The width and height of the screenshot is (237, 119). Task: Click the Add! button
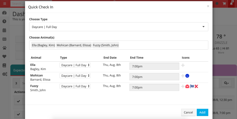coord(203,112)
